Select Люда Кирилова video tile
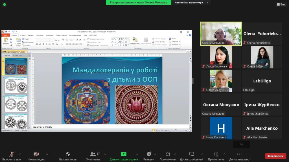The width and height of the screenshot is (289, 162). click(x=221, y=57)
